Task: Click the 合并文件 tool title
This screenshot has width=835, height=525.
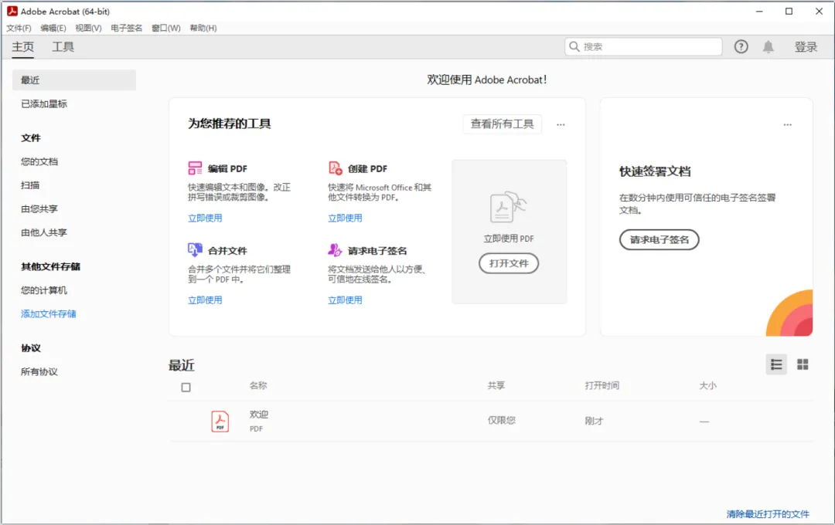Action: tap(227, 250)
